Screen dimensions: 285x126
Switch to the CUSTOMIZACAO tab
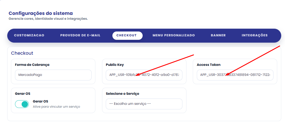click(x=29, y=36)
